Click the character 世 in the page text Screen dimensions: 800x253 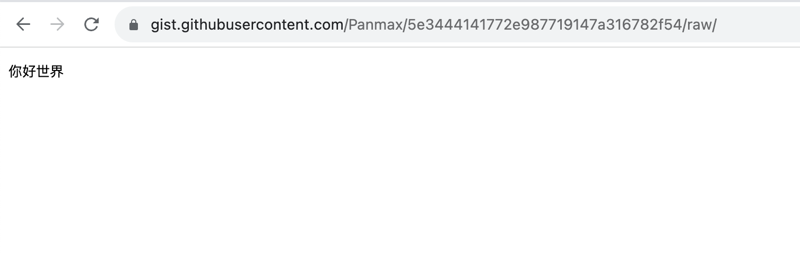(x=43, y=71)
